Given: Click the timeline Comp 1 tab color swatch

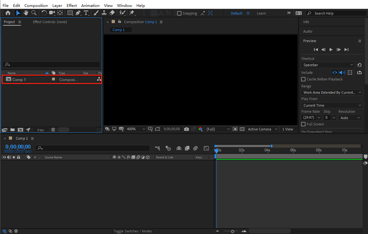Looking at the screenshot, I should click(10, 138).
